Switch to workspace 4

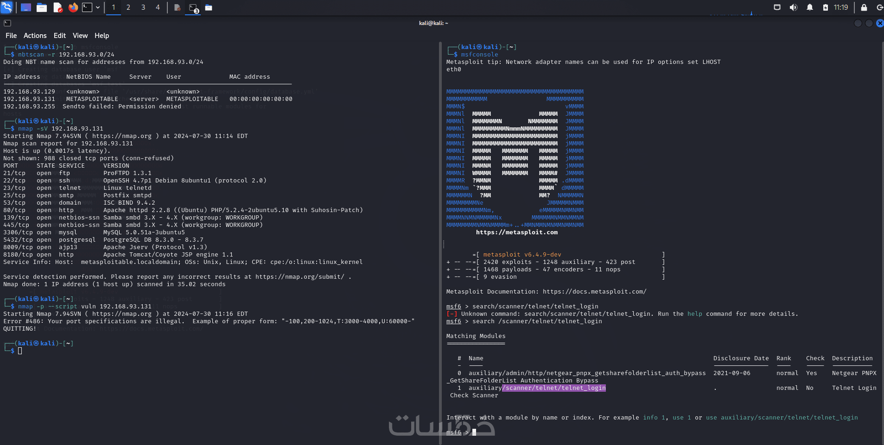click(x=158, y=7)
